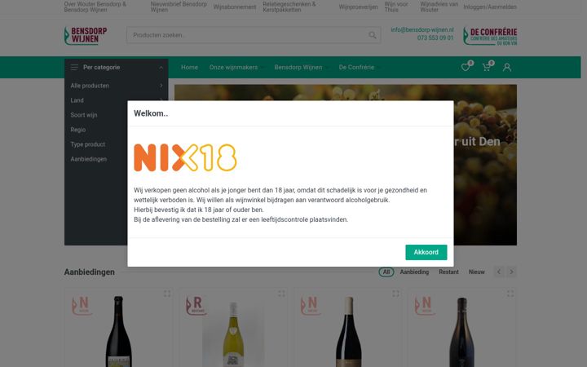Open the Home menu item
Screen dimensions: 587x367
189,67
